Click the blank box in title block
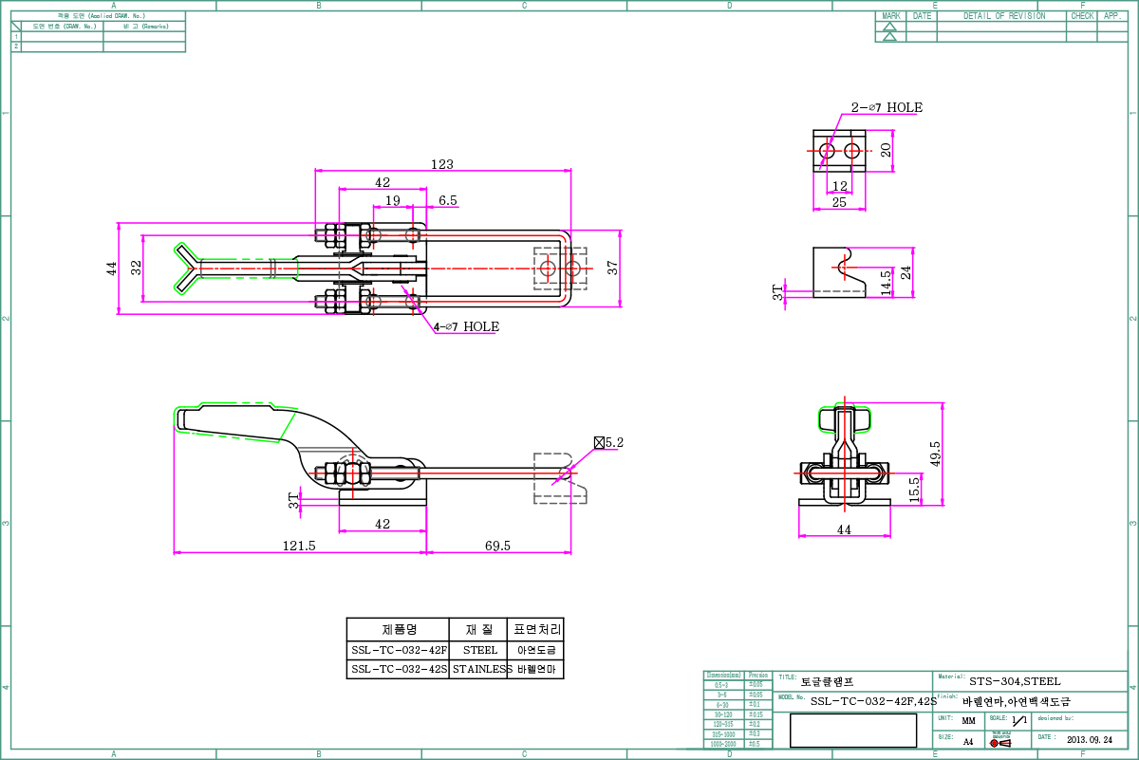The image size is (1139, 760). click(853, 731)
